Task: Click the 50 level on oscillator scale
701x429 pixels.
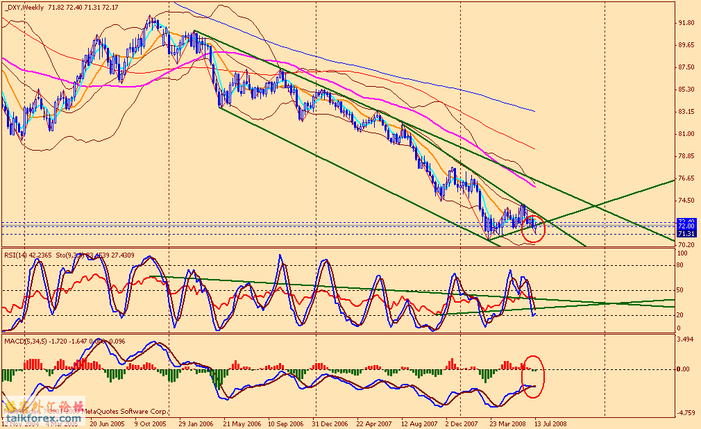Action: 680,290
